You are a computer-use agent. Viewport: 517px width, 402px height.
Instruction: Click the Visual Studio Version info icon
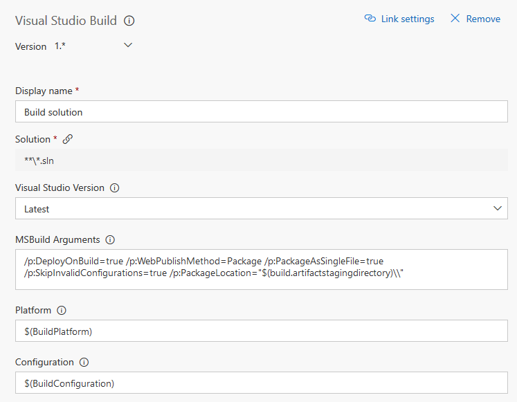click(115, 188)
